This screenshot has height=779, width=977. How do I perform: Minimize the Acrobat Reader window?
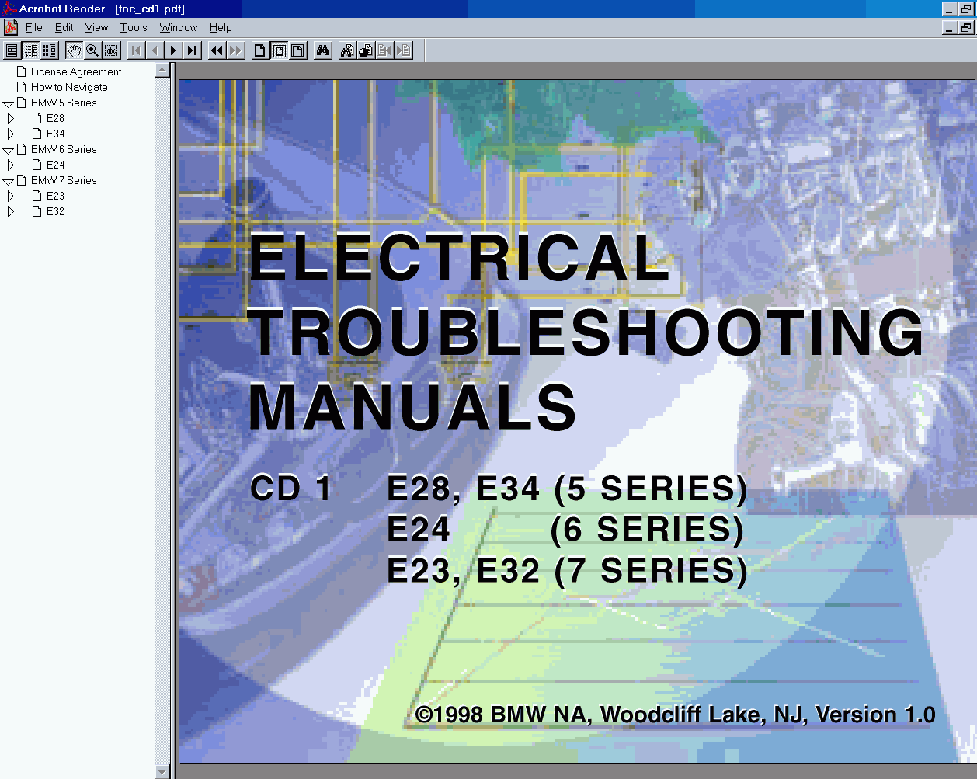(949, 9)
